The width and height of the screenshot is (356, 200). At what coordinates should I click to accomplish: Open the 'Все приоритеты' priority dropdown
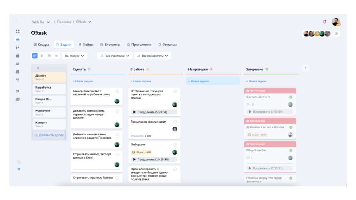(x=152, y=56)
